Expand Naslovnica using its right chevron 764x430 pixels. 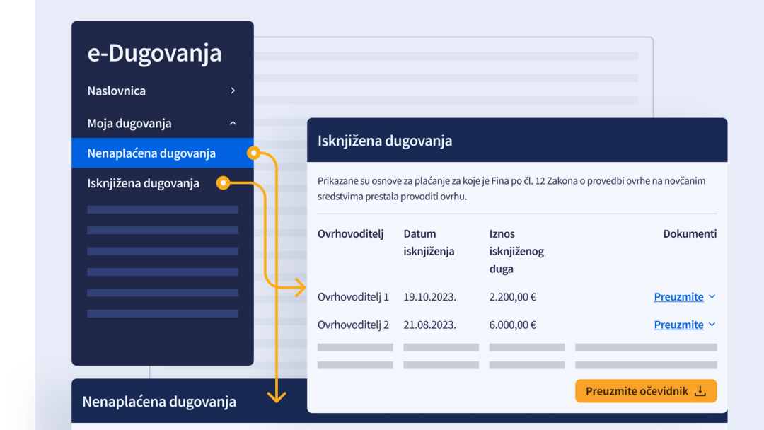click(x=233, y=91)
